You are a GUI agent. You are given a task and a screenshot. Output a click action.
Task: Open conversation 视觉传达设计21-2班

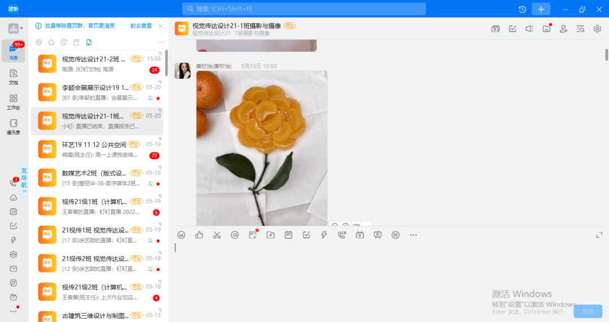point(97,64)
